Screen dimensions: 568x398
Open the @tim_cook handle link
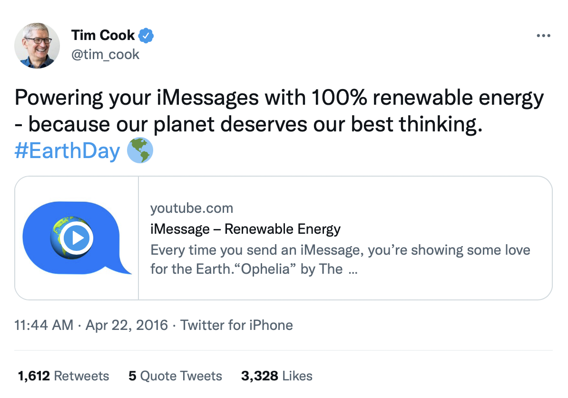(x=105, y=54)
